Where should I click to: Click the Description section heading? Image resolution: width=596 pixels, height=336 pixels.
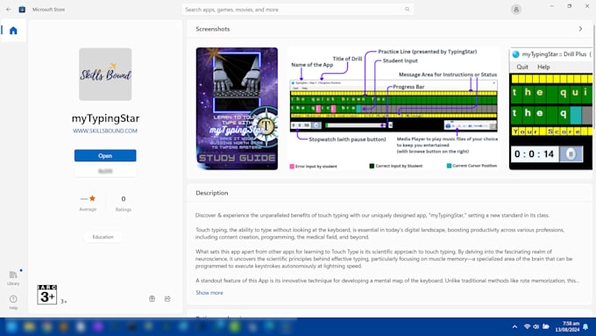pyautogui.click(x=212, y=193)
